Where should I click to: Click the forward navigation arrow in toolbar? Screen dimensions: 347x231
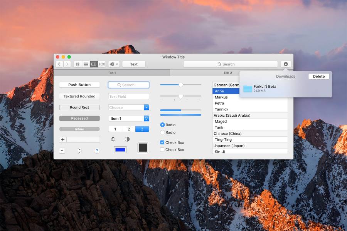pyautogui.click(x=67, y=64)
